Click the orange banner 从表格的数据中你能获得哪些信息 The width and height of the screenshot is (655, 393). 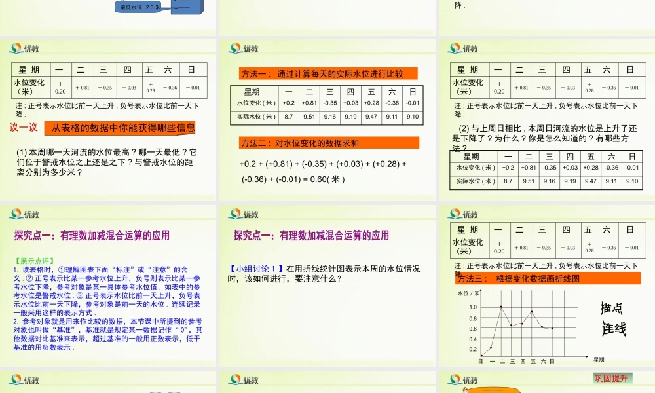point(121,128)
